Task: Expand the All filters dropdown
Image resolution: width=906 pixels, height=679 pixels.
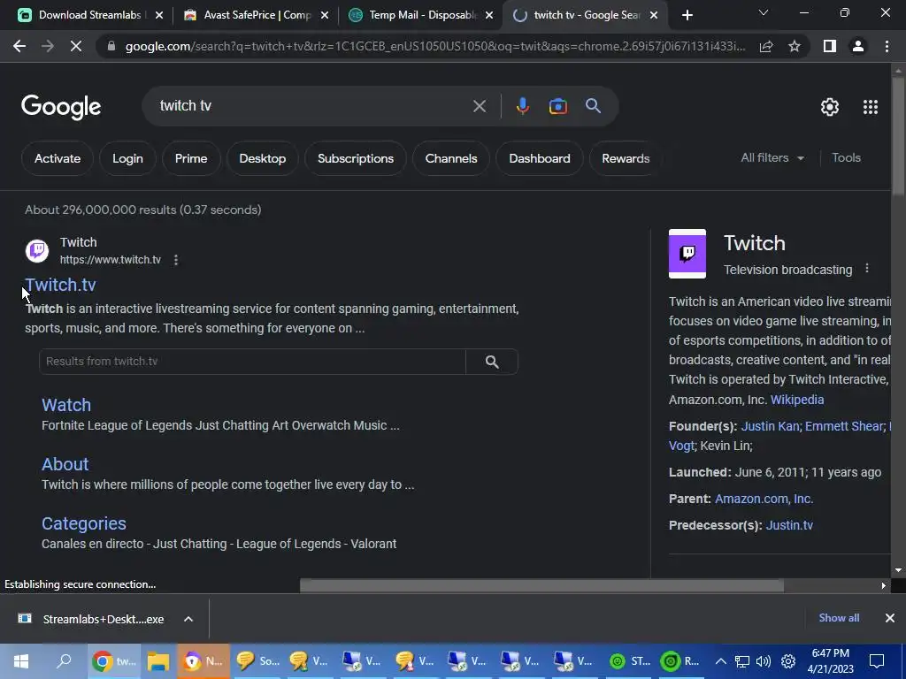Action: (772, 157)
